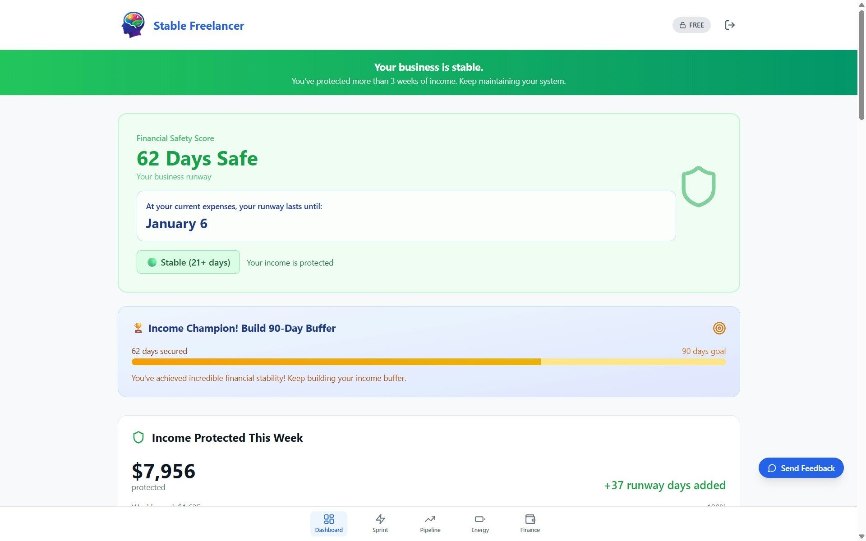Select the Energy battery icon
866x541 pixels.
(479, 519)
